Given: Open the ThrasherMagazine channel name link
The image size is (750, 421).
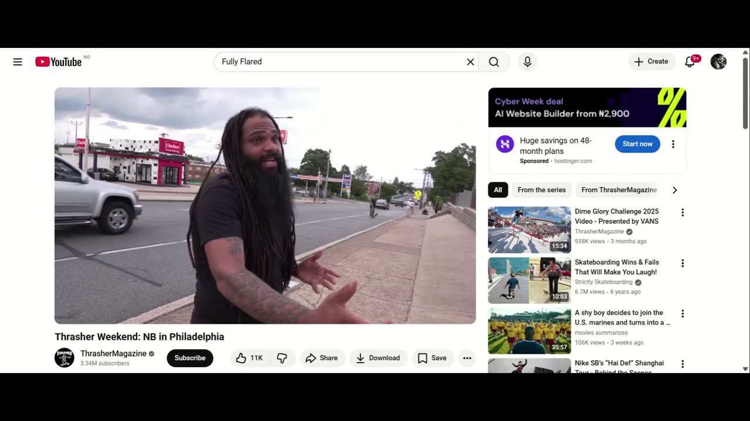Looking at the screenshot, I should 113,354.
